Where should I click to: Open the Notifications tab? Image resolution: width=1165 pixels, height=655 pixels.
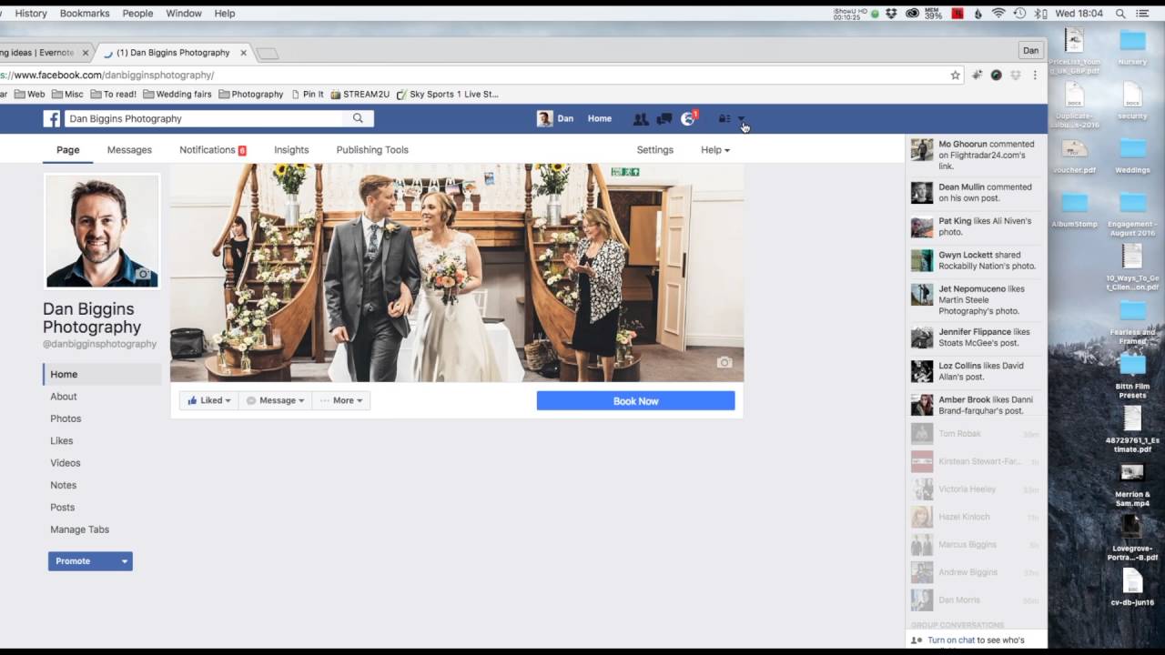[213, 150]
